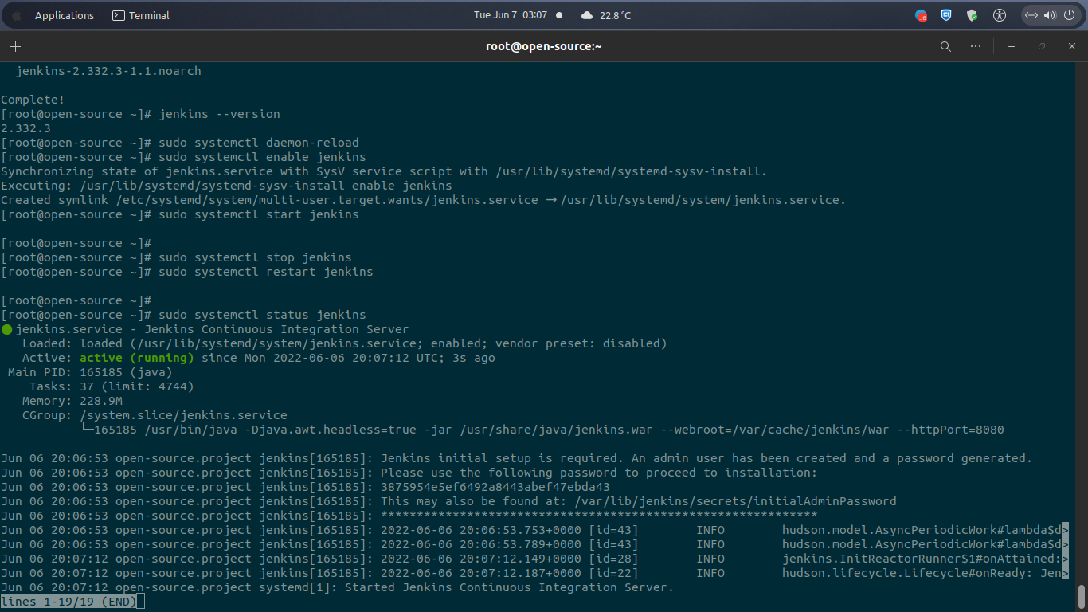
Task: Open a new terminal tab with plus icon
Action: pos(15,46)
